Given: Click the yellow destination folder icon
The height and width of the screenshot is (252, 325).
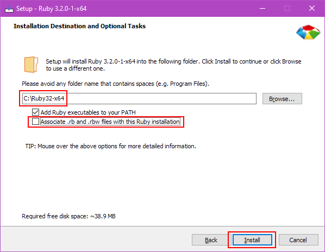Looking at the screenshot, I should pos(31,65).
